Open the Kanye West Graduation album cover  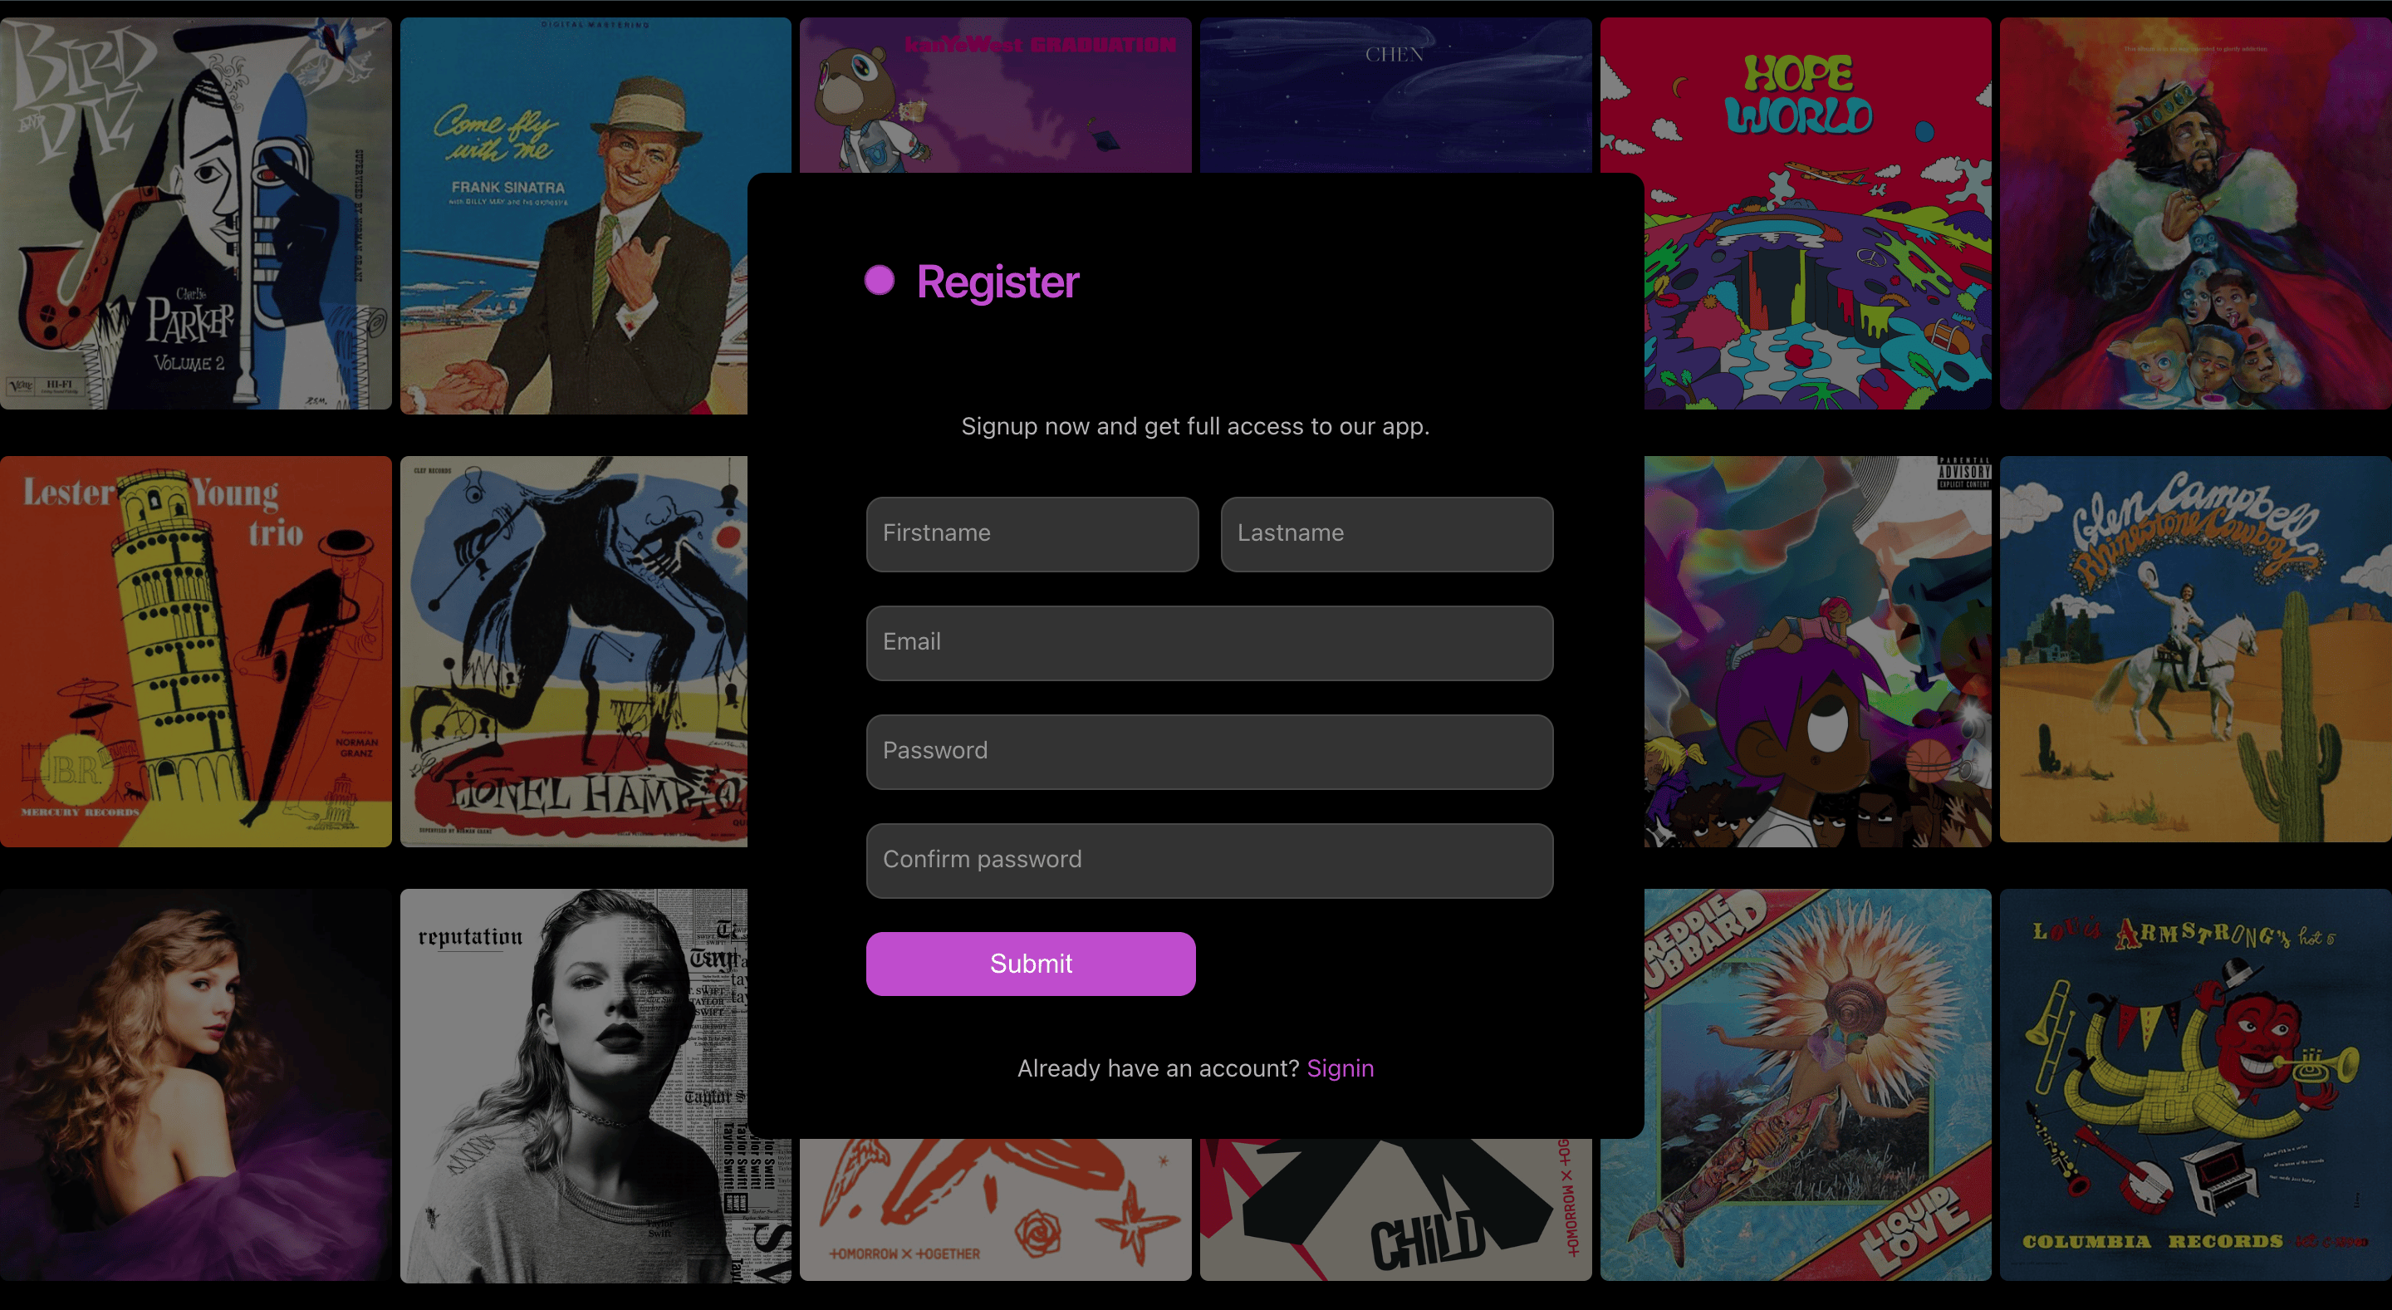coord(996,95)
